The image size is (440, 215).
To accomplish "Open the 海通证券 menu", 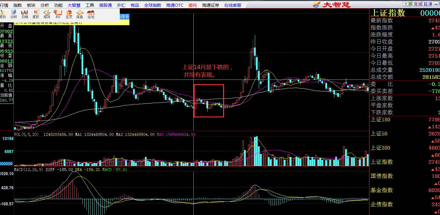I will pyautogui.click(x=211, y=5).
